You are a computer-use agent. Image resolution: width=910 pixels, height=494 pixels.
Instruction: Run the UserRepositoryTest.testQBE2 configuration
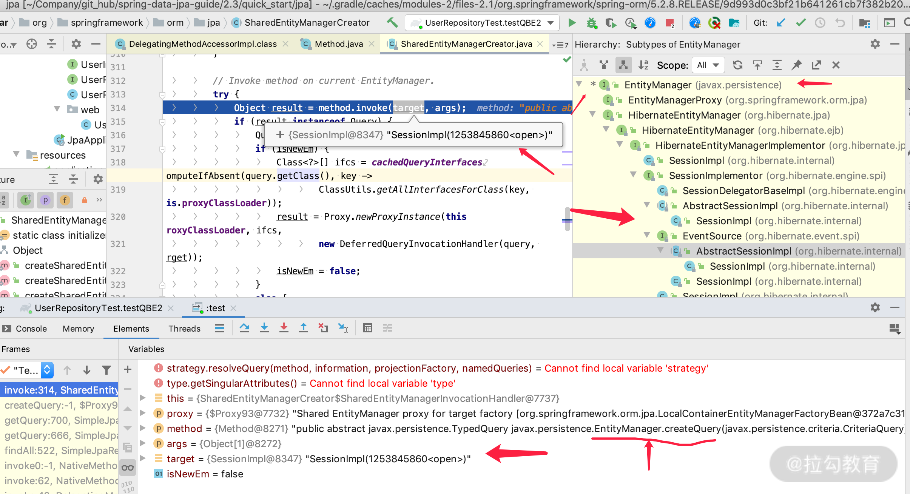(571, 23)
